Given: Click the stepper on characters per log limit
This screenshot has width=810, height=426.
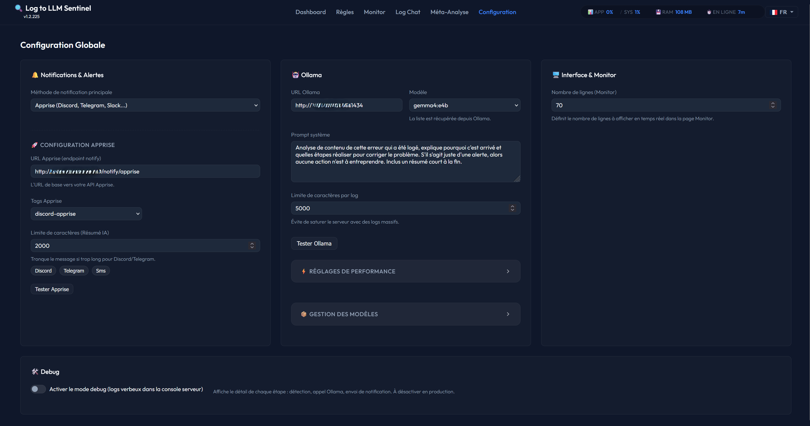Looking at the screenshot, I should tap(512, 208).
